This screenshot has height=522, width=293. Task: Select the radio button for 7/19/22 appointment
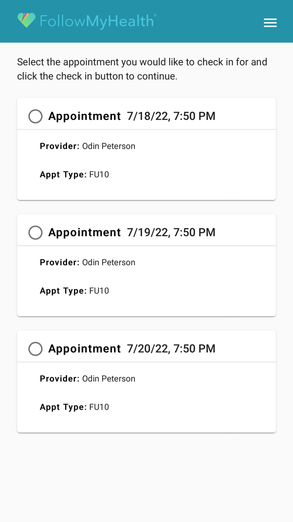pos(36,232)
